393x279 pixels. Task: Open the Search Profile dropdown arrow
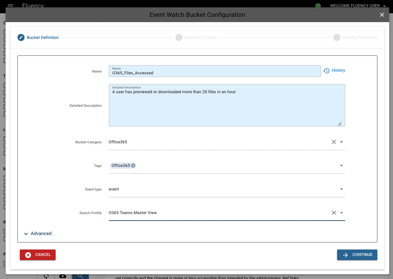[x=342, y=213]
